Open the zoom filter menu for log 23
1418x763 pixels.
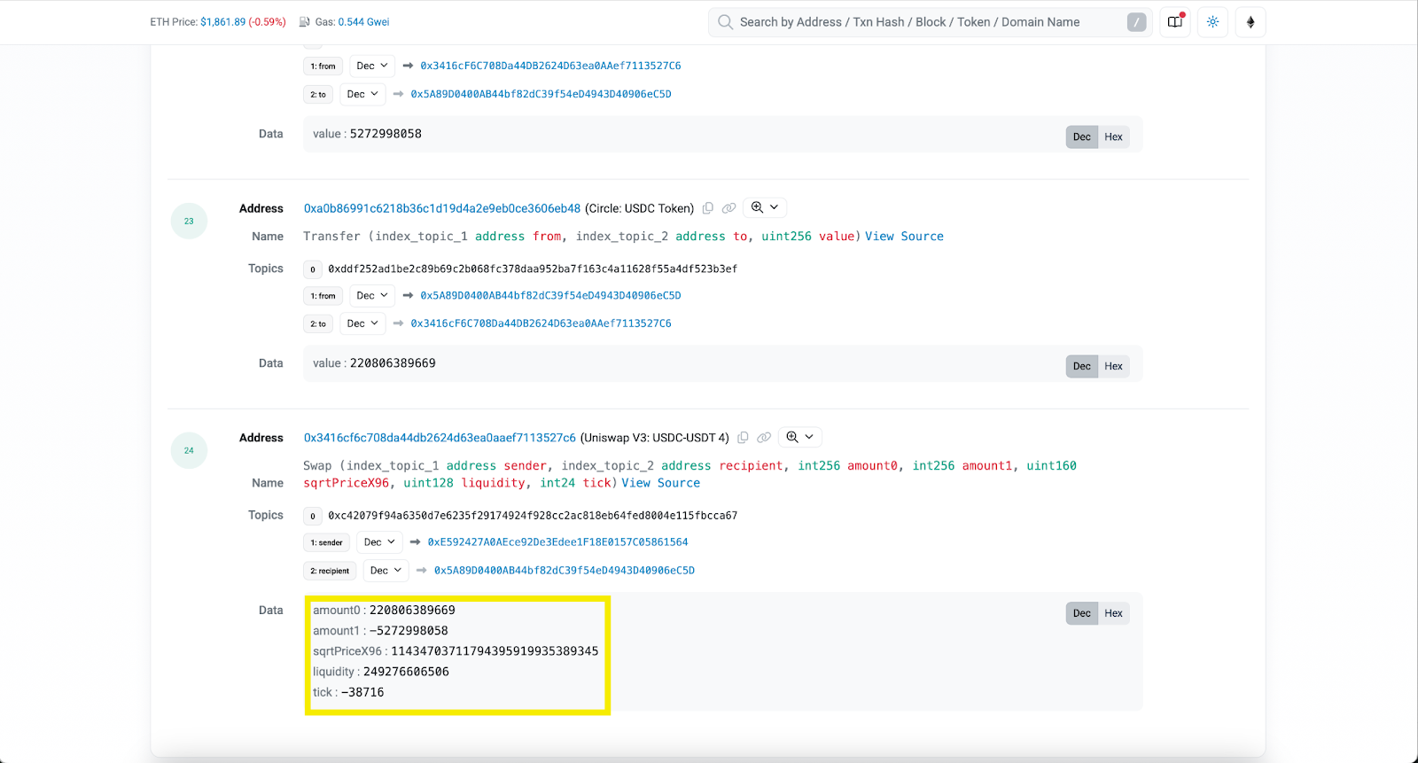coord(765,207)
